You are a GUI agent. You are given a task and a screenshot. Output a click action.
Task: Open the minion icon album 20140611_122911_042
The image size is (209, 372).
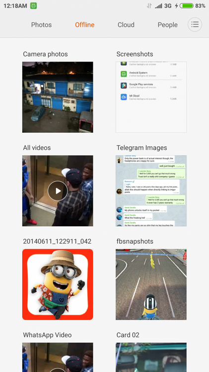point(58,284)
